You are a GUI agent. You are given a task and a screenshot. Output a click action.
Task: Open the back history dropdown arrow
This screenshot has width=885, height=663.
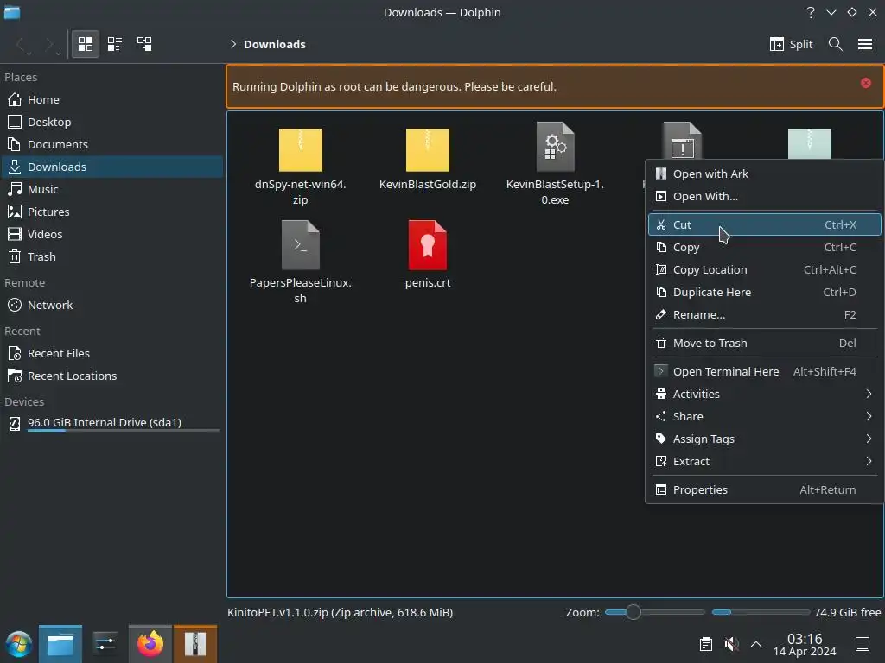click(x=29, y=54)
